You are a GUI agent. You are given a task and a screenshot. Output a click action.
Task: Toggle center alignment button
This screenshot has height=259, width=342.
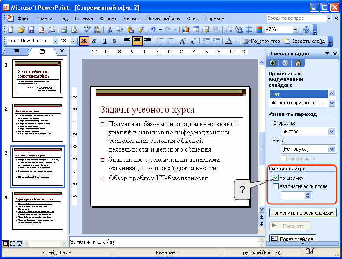137,41
